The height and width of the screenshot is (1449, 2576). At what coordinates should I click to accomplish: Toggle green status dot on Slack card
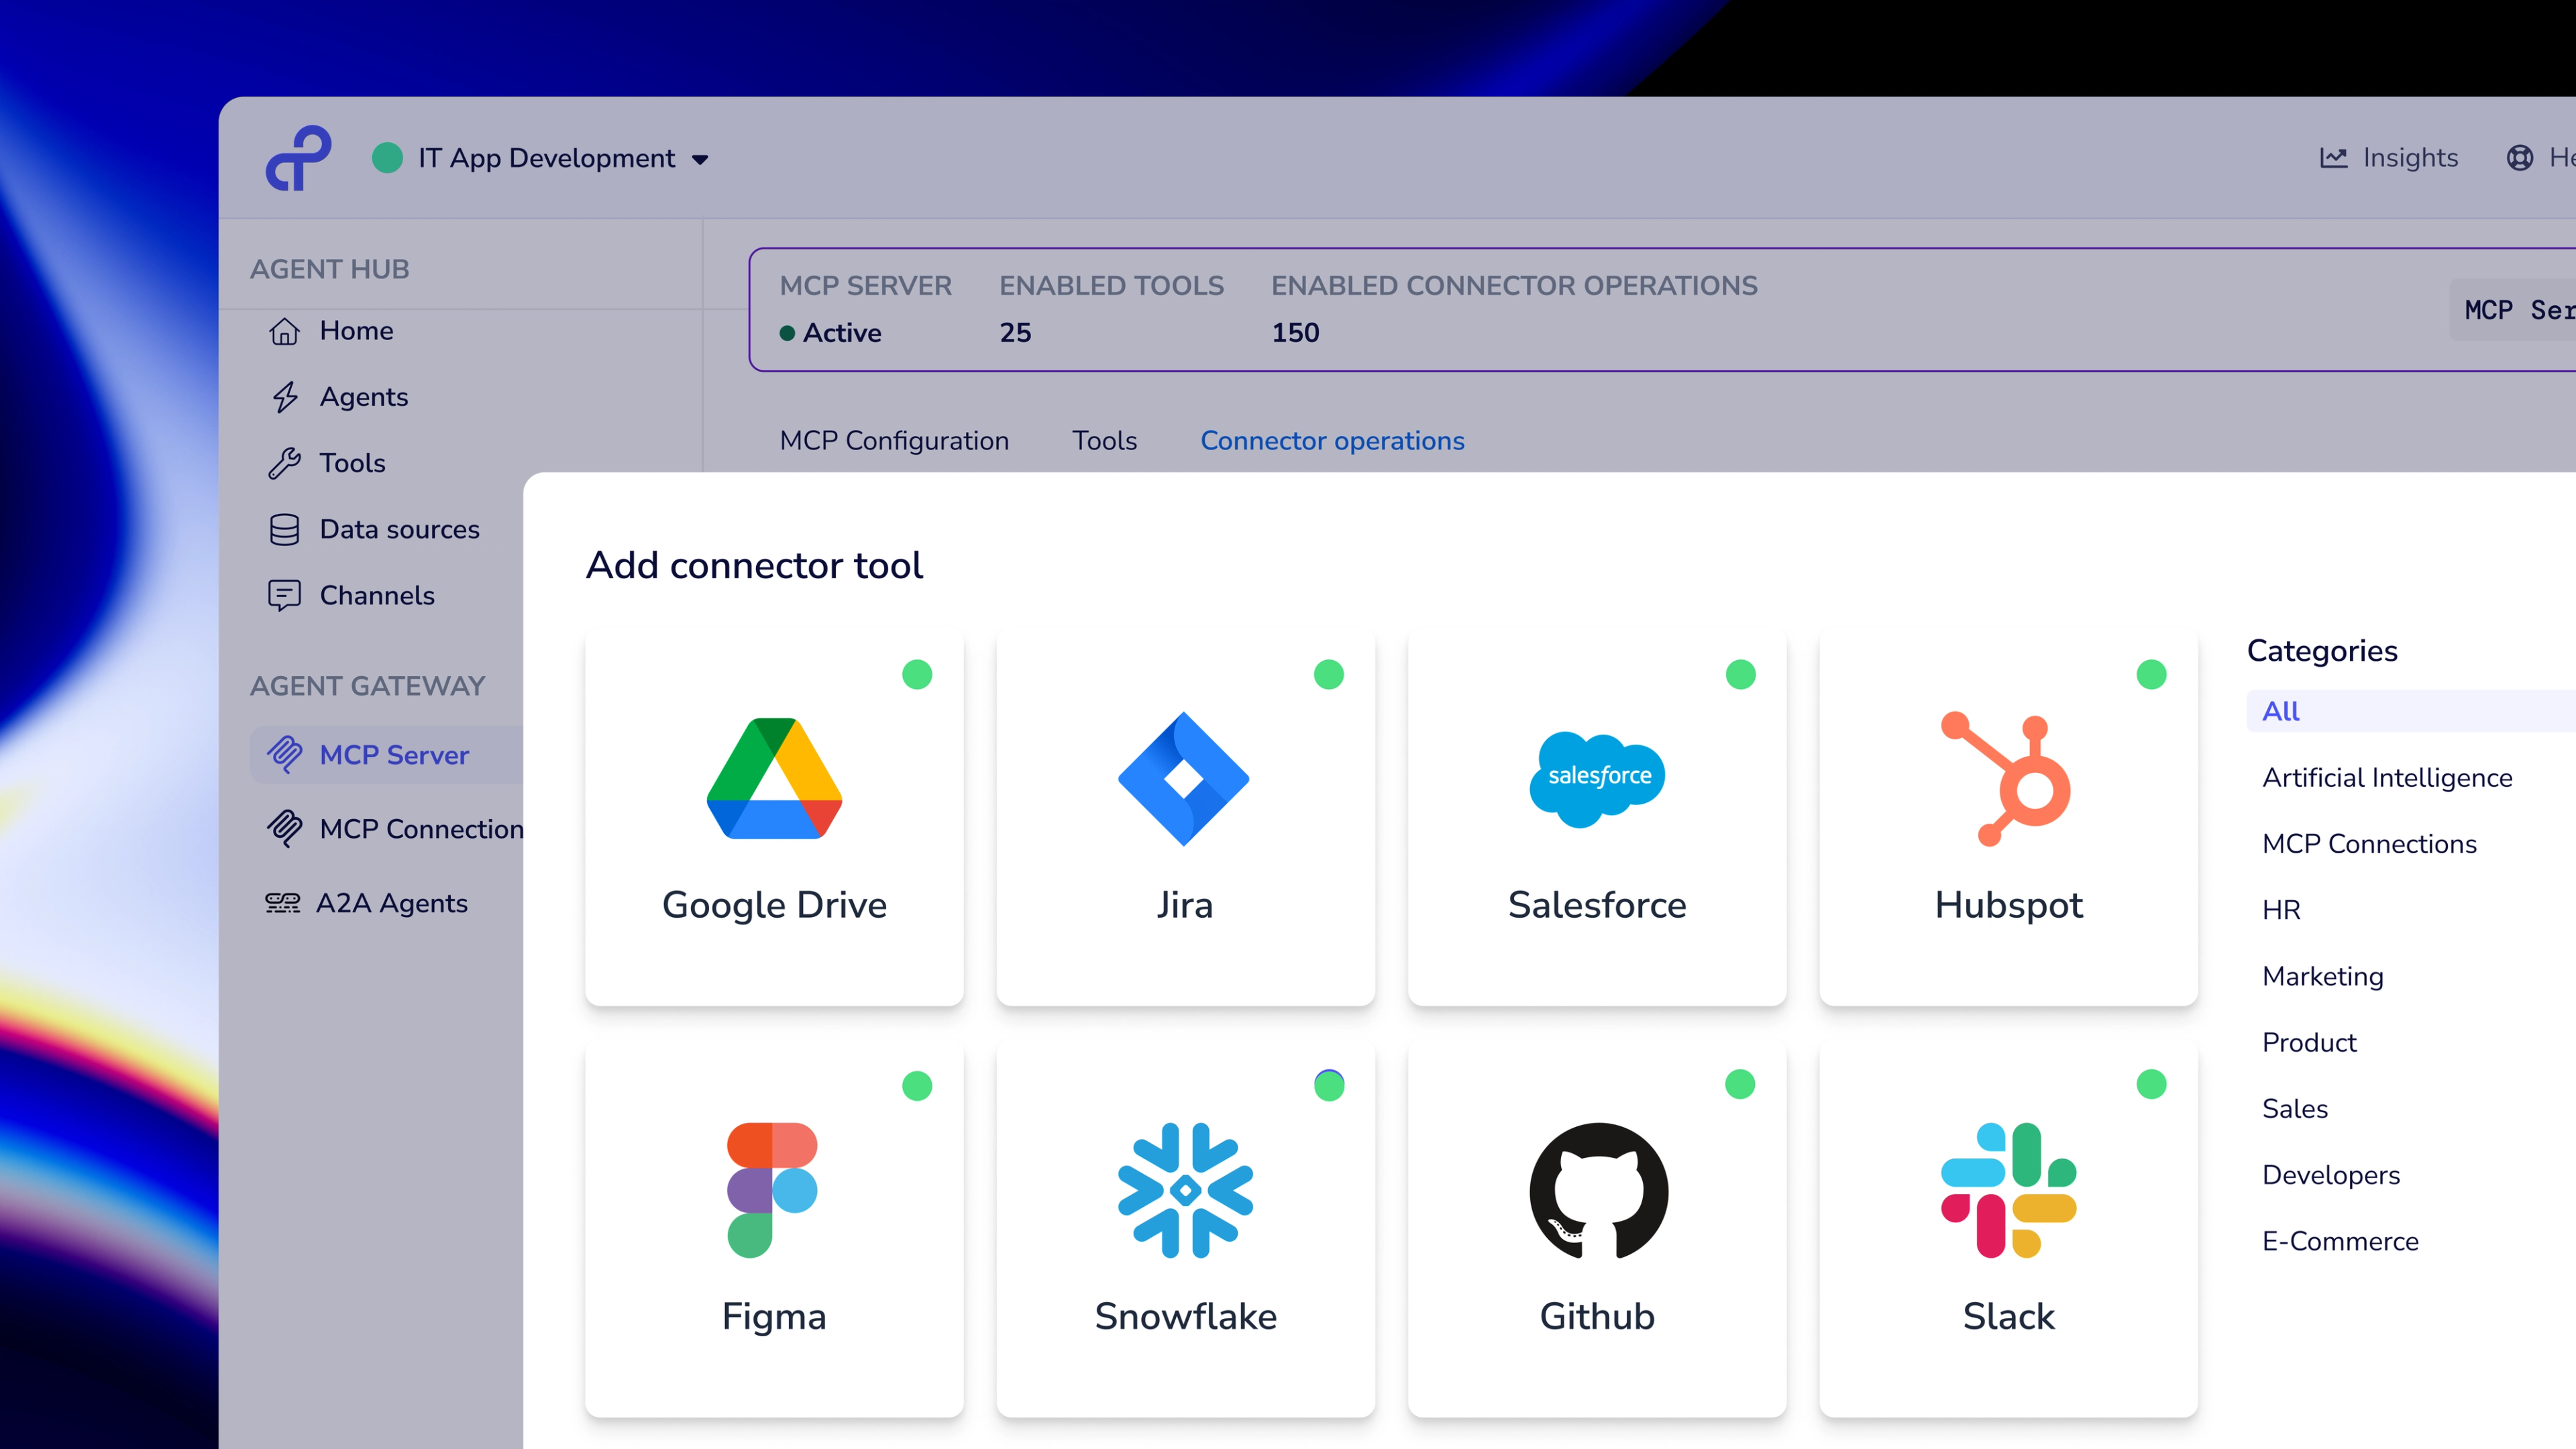point(2151,1085)
